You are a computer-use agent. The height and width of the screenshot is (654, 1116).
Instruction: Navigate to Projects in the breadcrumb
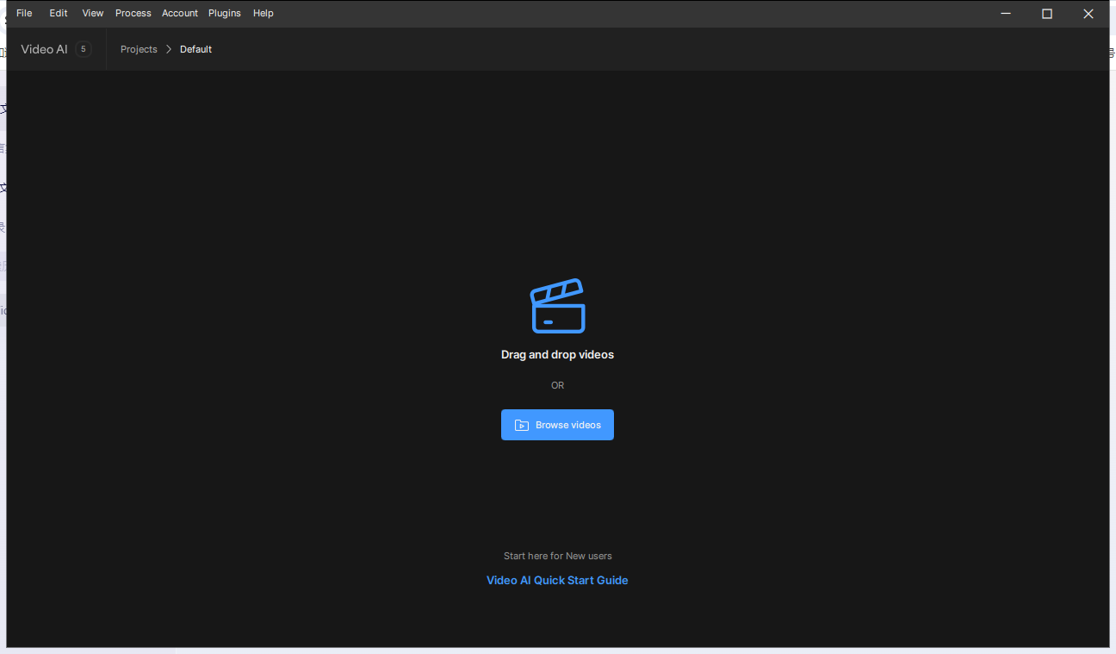[x=139, y=49]
